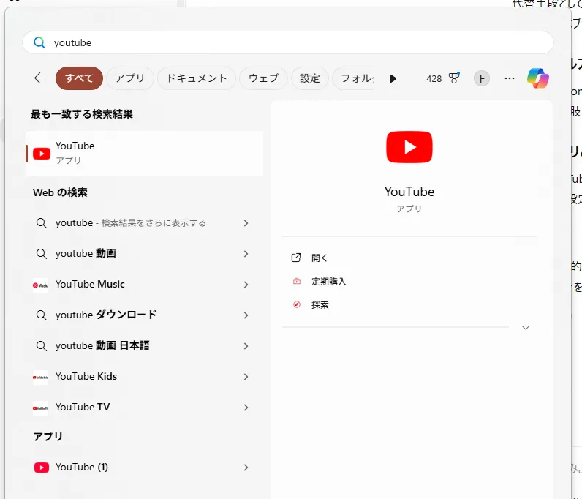The width and height of the screenshot is (582, 499).
Task: Expand chevron beside youtube ダウンロード
Action: [x=246, y=315]
